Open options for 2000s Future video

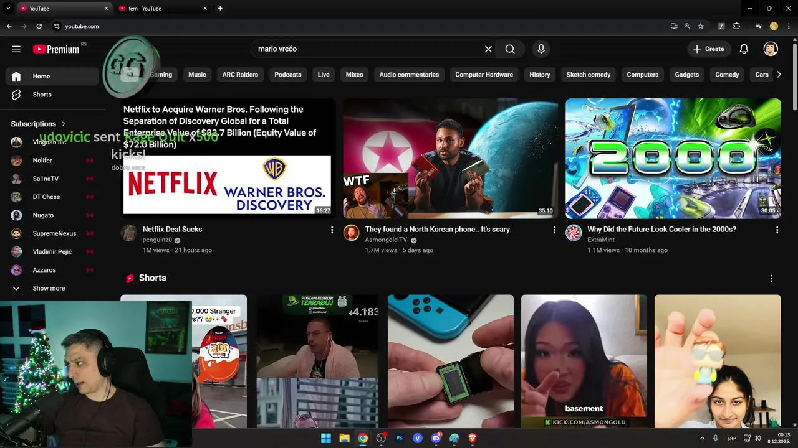pos(777,230)
